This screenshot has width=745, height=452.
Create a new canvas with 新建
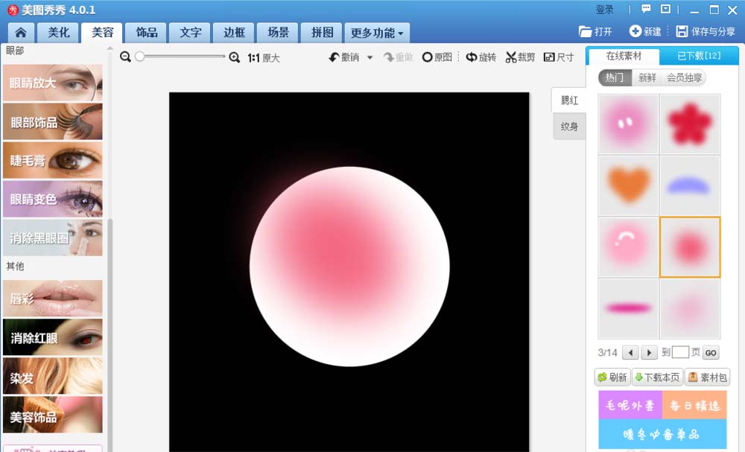tap(645, 32)
